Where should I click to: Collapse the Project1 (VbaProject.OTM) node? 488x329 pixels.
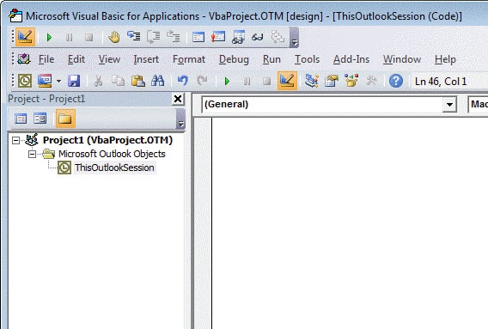pos(15,141)
